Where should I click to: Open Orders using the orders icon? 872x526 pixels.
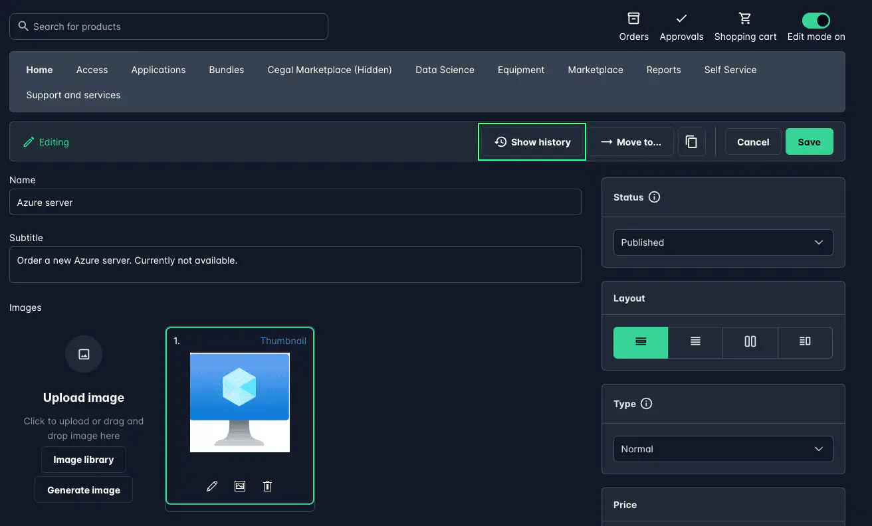coord(633,20)
